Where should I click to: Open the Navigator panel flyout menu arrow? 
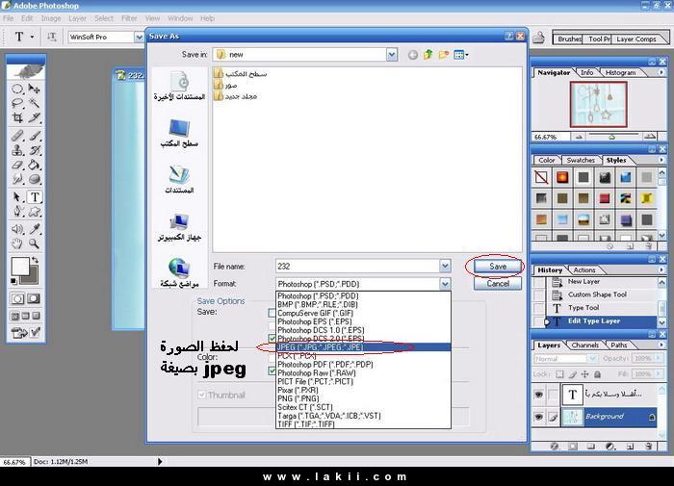pos(661,72)
